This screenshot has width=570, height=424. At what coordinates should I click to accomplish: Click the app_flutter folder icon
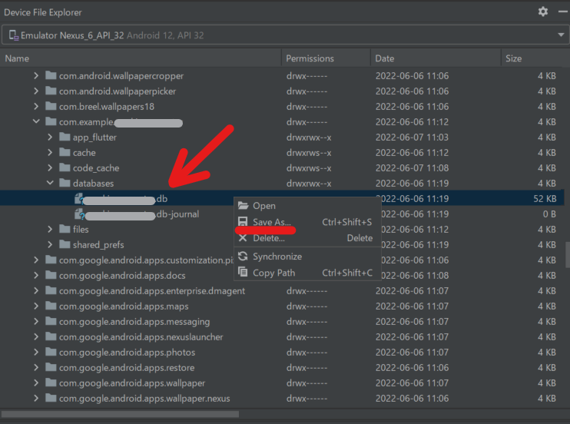(65, 137)
